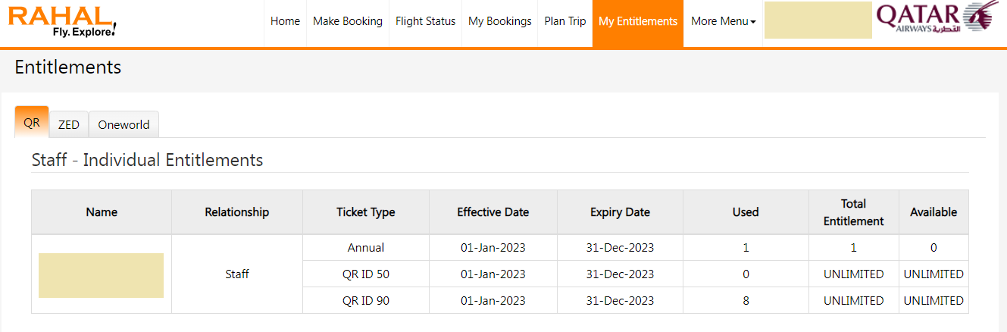Image resolution: width=1007 pixels, height=332 pixels.
Task: Click the QR ID 50 ticket row
Action: 366,274
